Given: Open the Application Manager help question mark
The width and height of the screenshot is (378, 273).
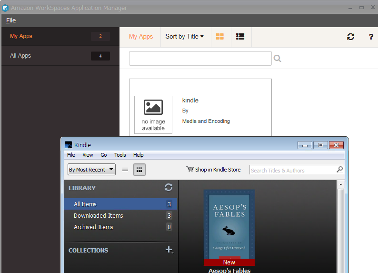Looking at the screenshot, I should point(371,37).
